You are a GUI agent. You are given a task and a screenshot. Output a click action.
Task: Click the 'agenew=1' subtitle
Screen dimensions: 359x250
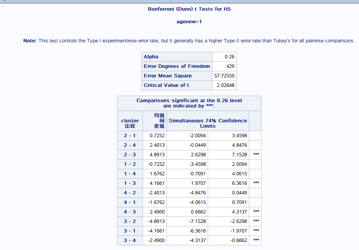(x=189, y=22)
